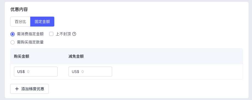The width and height of the screenshot is (252, 100).
Task: Click the 添加梯度优惠 button
Action: (29, 89)
